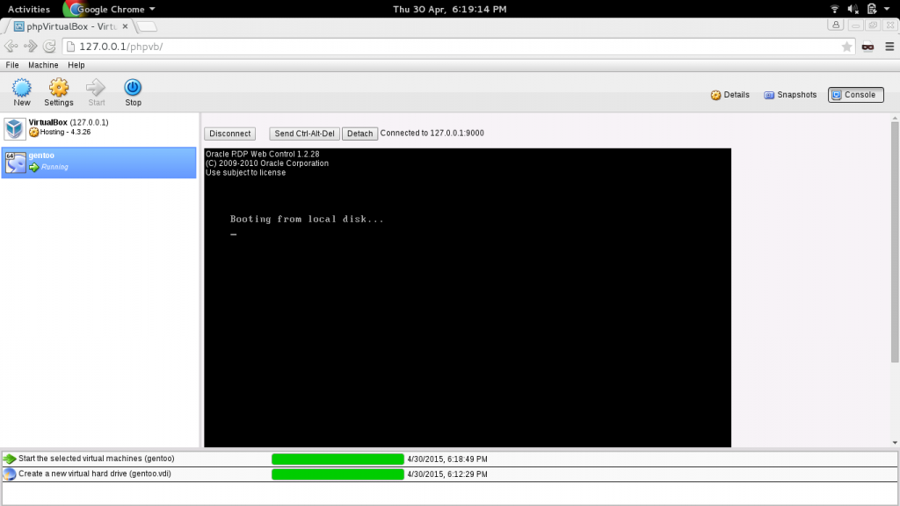Click the Chrome user profile button
Image resolution: width=900 pixels, height=506 pixels.
tap(836, 25)
